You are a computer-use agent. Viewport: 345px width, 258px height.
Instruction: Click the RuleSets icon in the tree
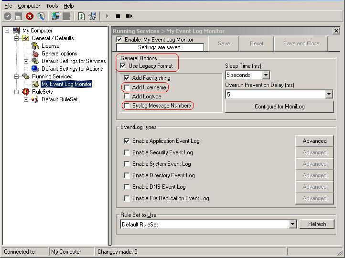26,92
